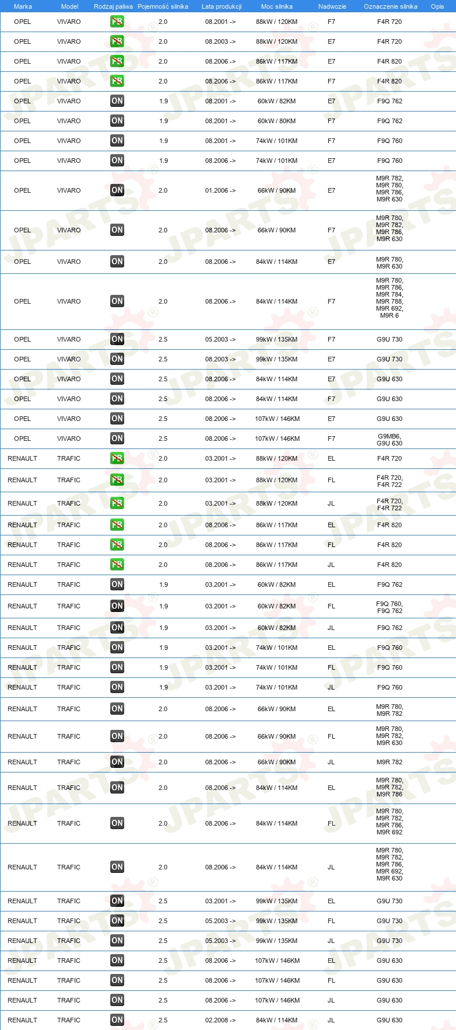Click 'FL' body type in Trafic 86kW F4R 820 row
The image size is (456, 1030).
pos(331,545)
